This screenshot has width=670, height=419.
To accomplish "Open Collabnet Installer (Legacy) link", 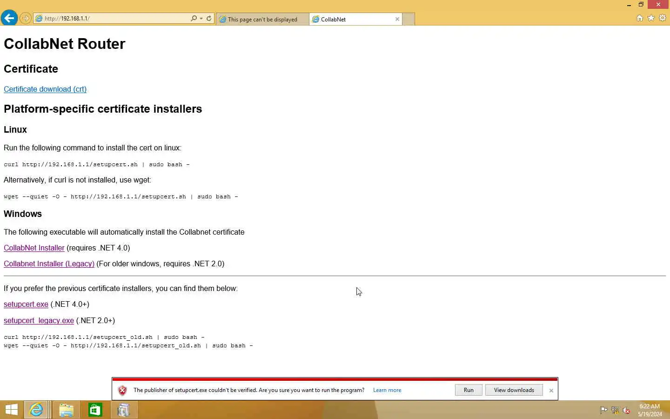I will click(x=49, y=264).
